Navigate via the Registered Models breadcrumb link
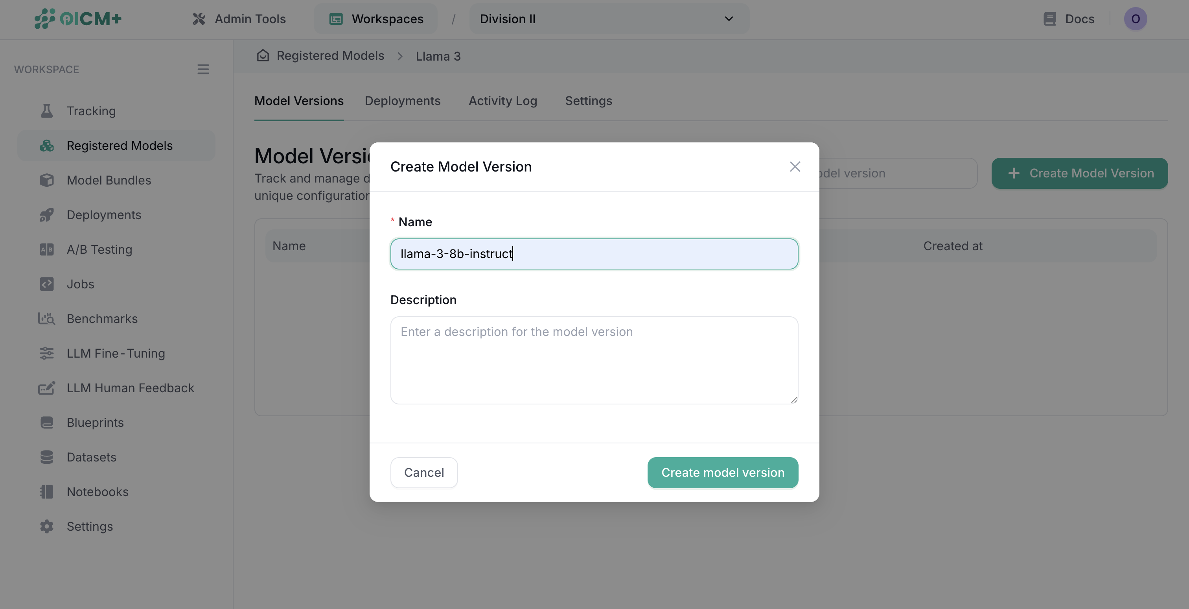Viewport: 1189px width, 609px height. tap(330, 55)
